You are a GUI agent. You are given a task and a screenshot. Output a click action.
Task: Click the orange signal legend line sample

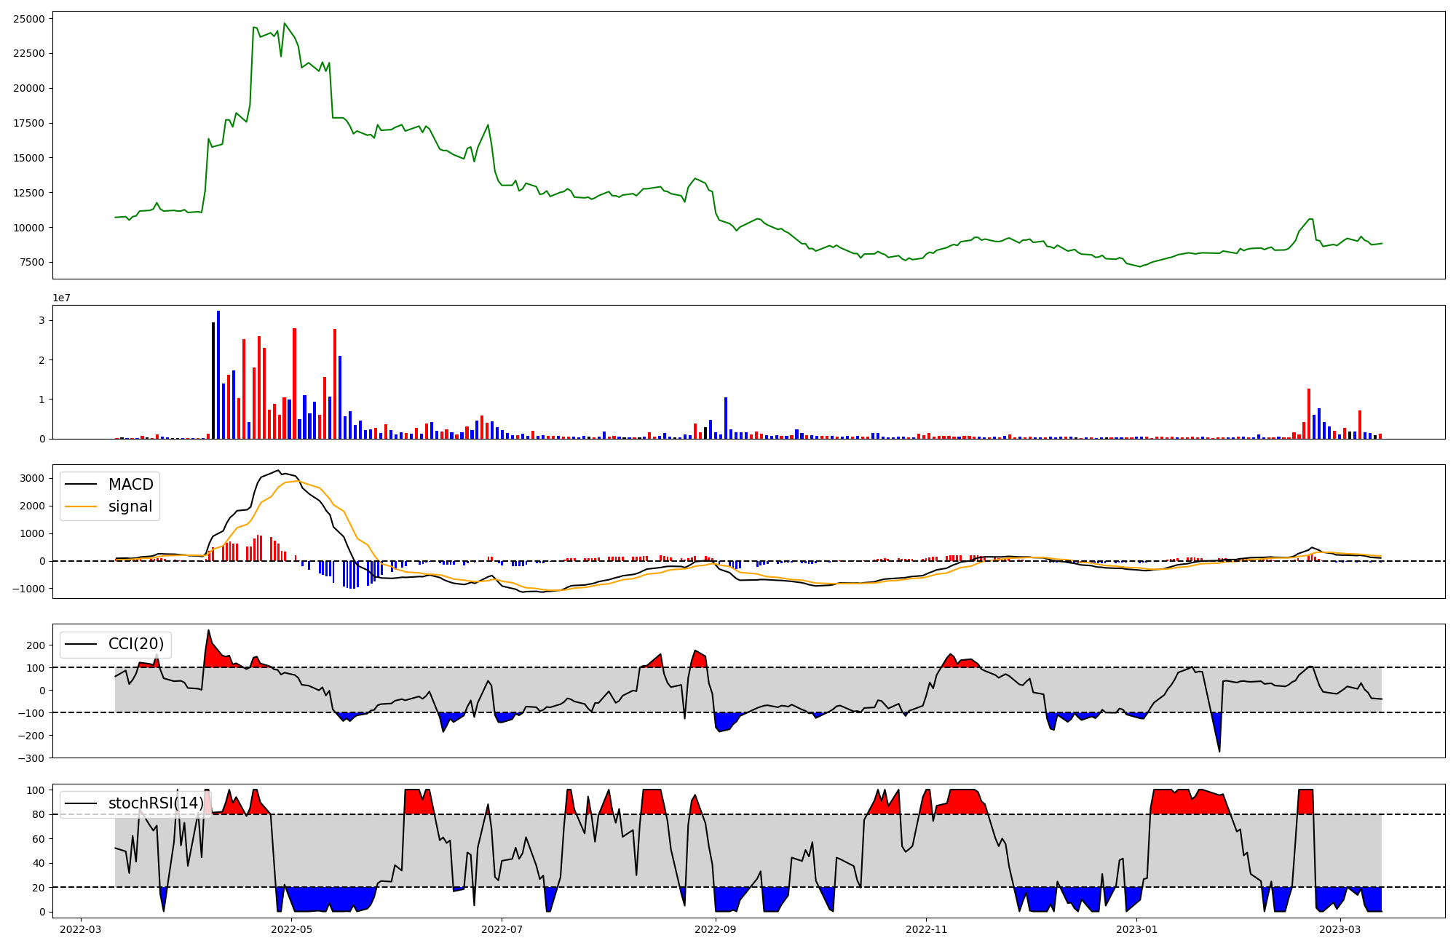point(81,506)
